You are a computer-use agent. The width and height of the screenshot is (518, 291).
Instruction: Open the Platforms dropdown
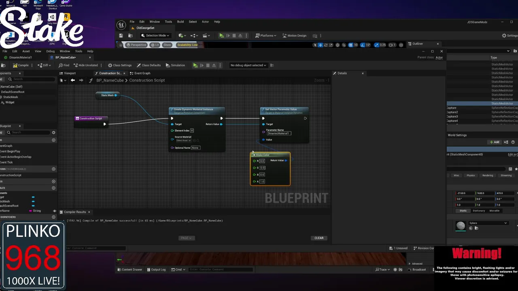(x=266, y=36)
